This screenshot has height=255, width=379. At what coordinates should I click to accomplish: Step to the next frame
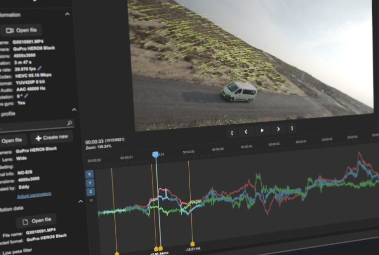click(278, 129)
